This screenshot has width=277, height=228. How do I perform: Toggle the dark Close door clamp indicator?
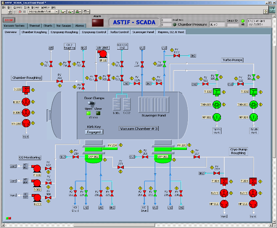98,114
